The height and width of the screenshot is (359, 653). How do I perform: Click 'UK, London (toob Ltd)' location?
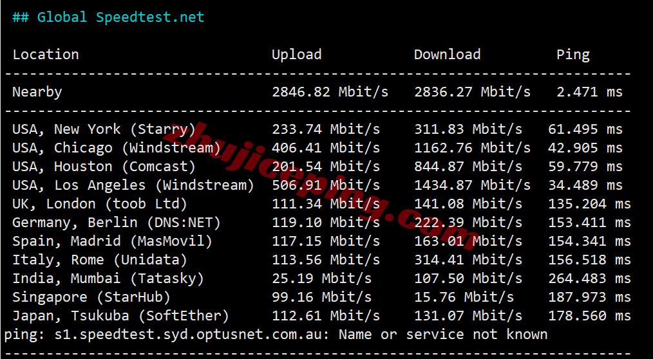tap(100, 204)
